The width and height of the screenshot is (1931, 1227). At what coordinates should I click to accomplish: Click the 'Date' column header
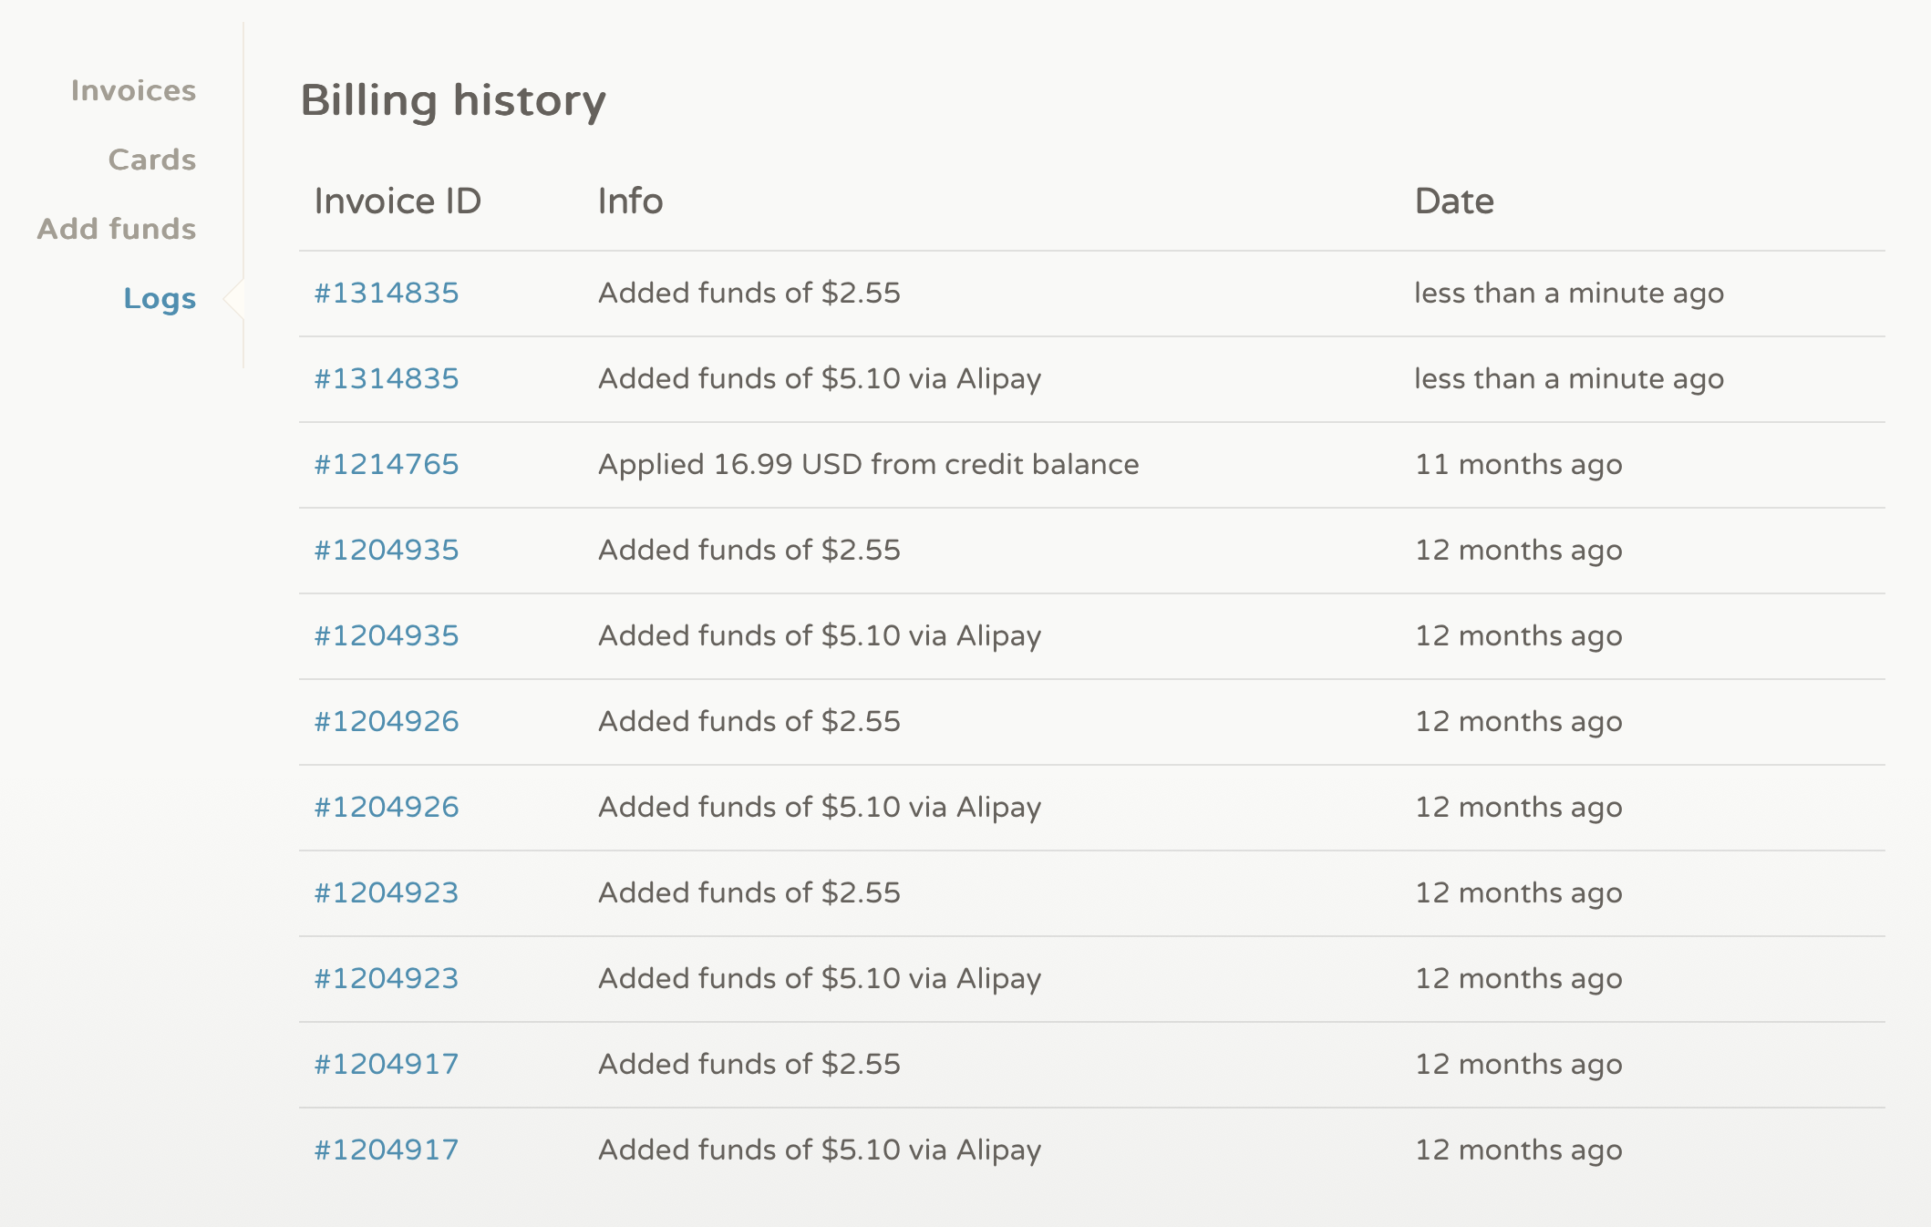(x=1454, y=201)
